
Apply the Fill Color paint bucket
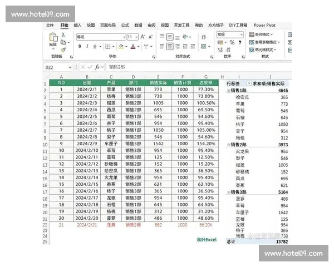coord(121,46)
